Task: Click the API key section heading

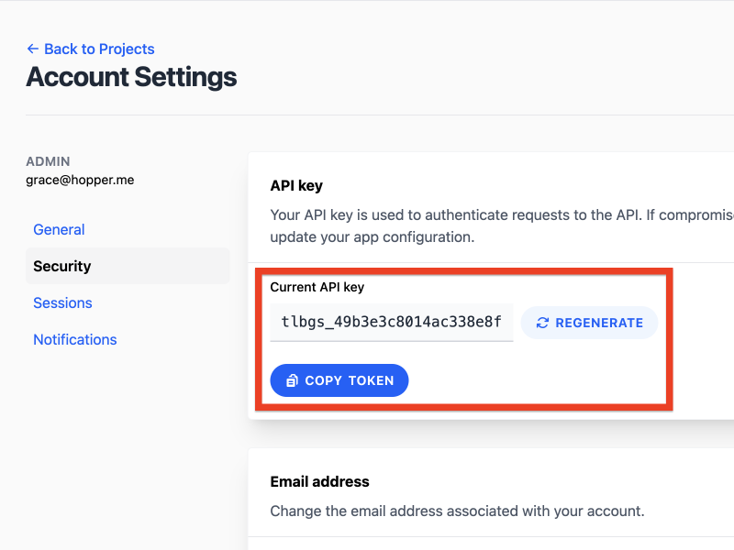Action: [296, 186]
